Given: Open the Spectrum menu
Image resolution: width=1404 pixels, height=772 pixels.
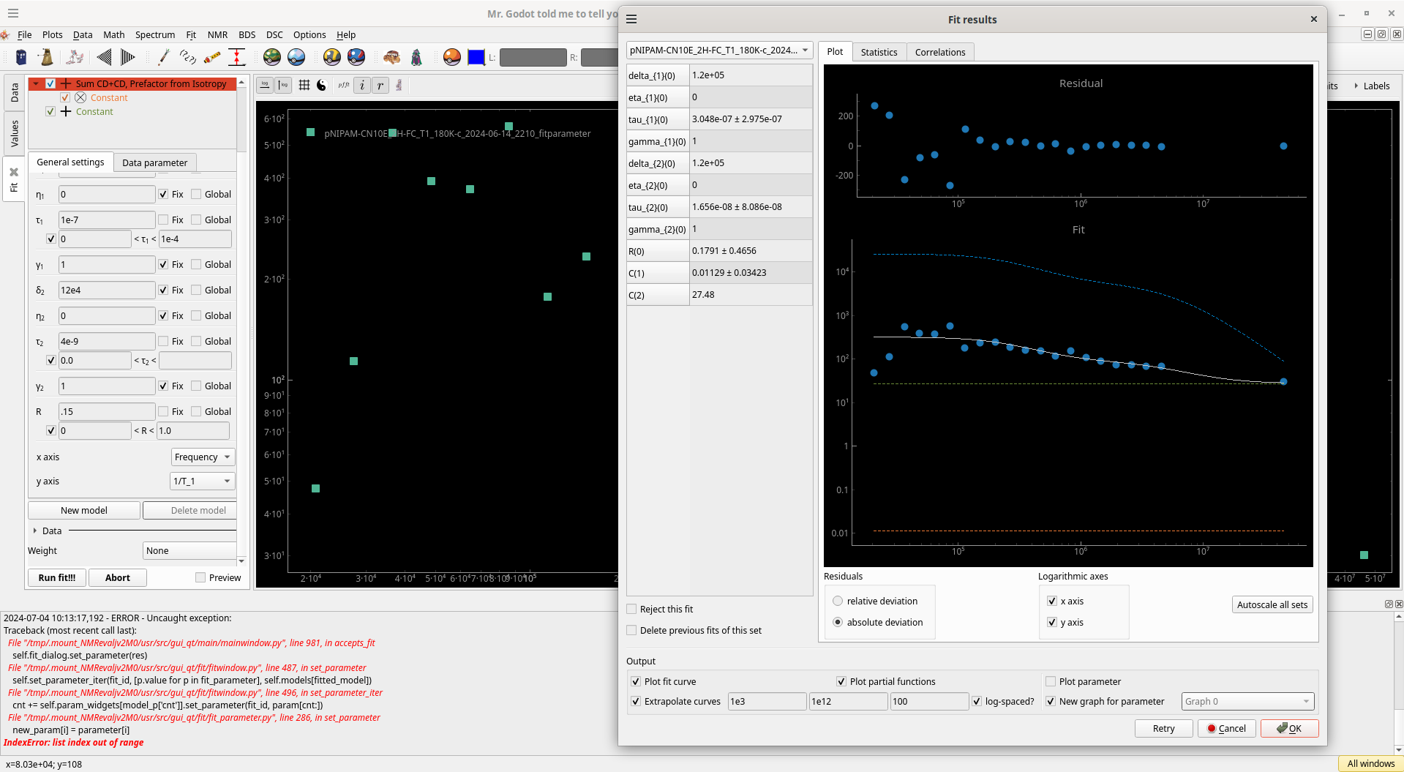Looking at the screenshot, I should pos(154,34).
